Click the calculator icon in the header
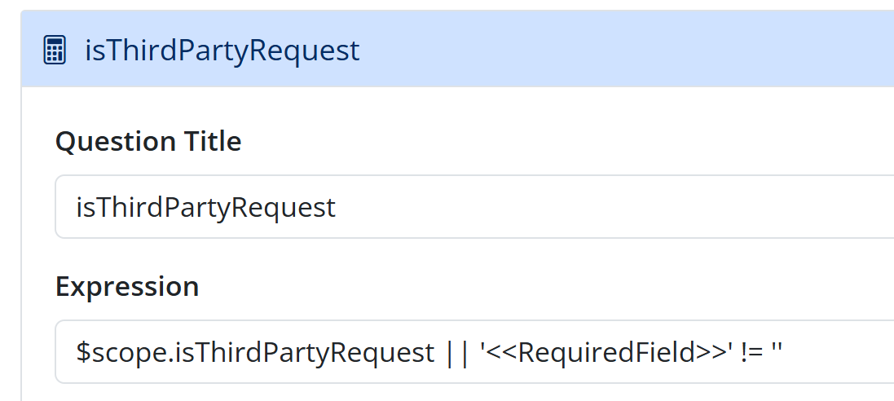894x401 pixels. point(55,51)
